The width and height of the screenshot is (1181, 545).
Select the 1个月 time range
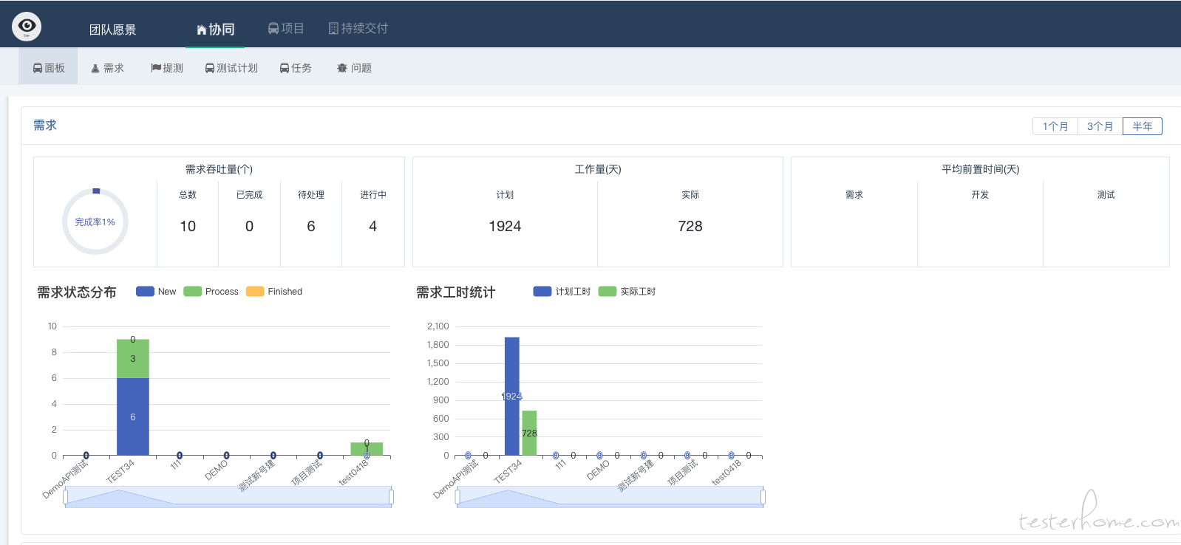[1055, 126]
